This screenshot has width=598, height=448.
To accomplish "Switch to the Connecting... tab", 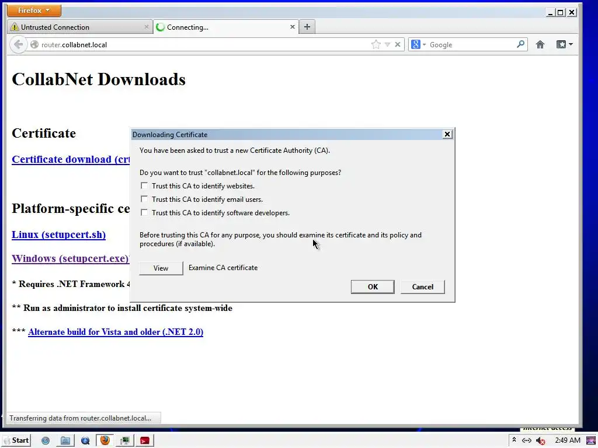I will click(x=226, y=27).
